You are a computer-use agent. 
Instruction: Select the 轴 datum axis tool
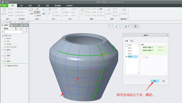[36, 9]
